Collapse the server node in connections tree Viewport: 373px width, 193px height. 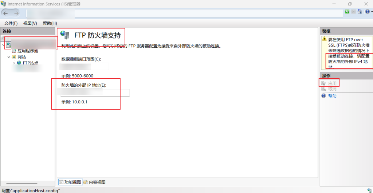pos(3,44)
